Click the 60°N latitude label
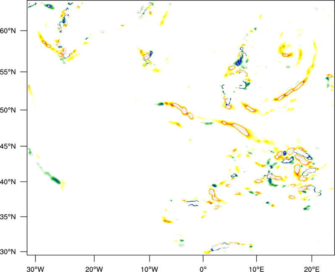This screenshot has height=272, width=335. (x=8, y=31)
